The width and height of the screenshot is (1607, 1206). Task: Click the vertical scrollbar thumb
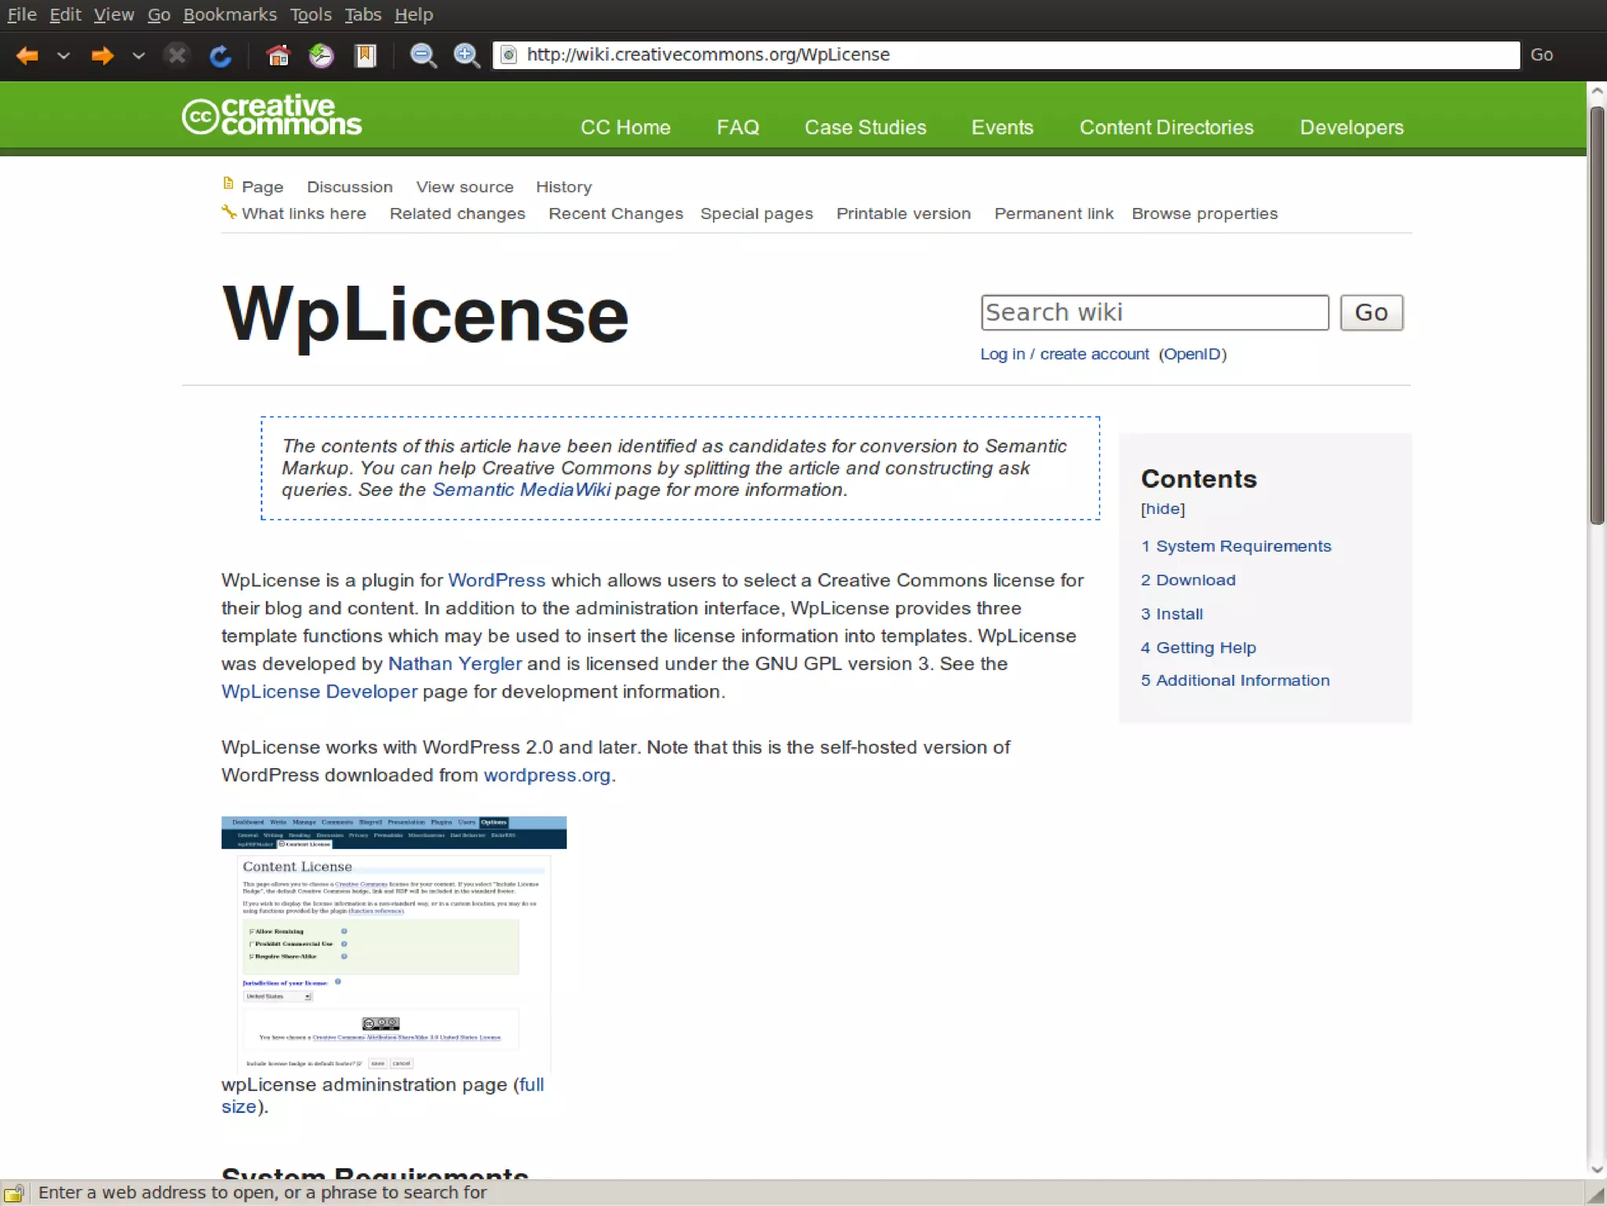click(x=1597, y=314)
